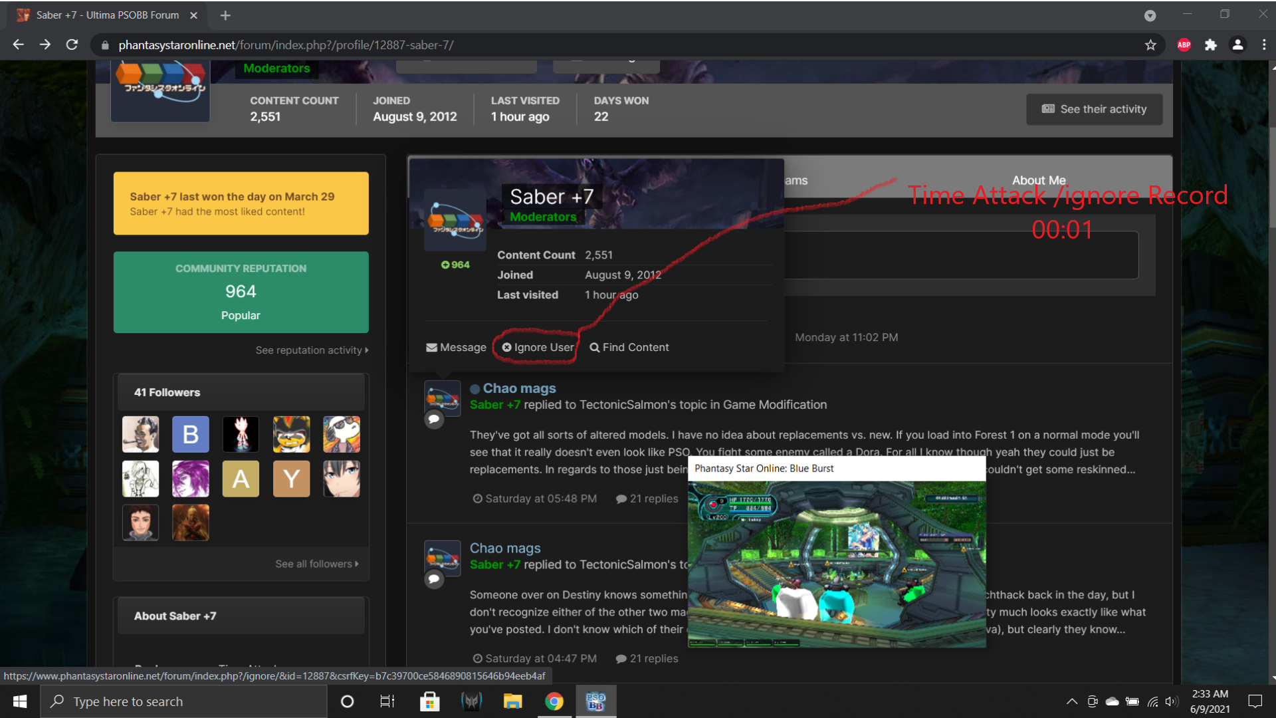Open the Saber +7 name in hover card
This screenshot has width=1276, height=718.
tap(552, 196)
